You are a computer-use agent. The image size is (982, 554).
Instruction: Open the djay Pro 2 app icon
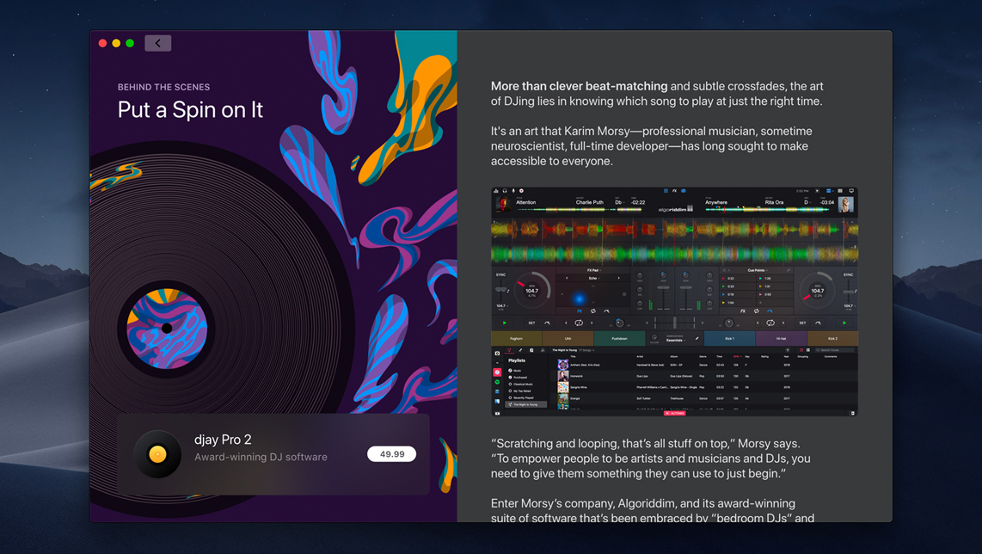[x=157, y=453]
